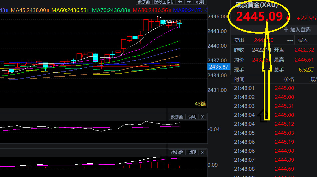Toggle 隐藏主指标 to hide main indicator
This screenshot has width=317, height=177.
click(164, 2)
